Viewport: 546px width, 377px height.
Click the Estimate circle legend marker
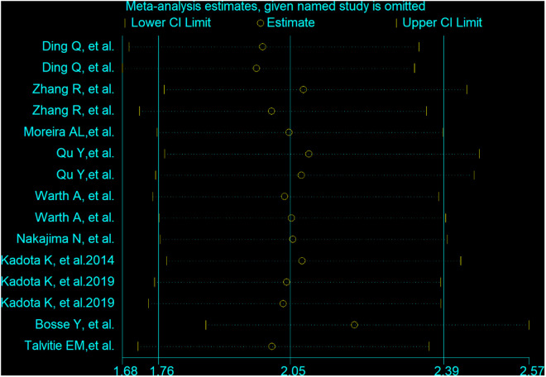(x=260, y=23)
